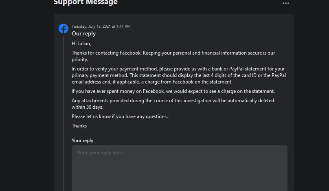Click the "Support Message" page heading
The image size is (329, 191).
(x=86, y=2)
